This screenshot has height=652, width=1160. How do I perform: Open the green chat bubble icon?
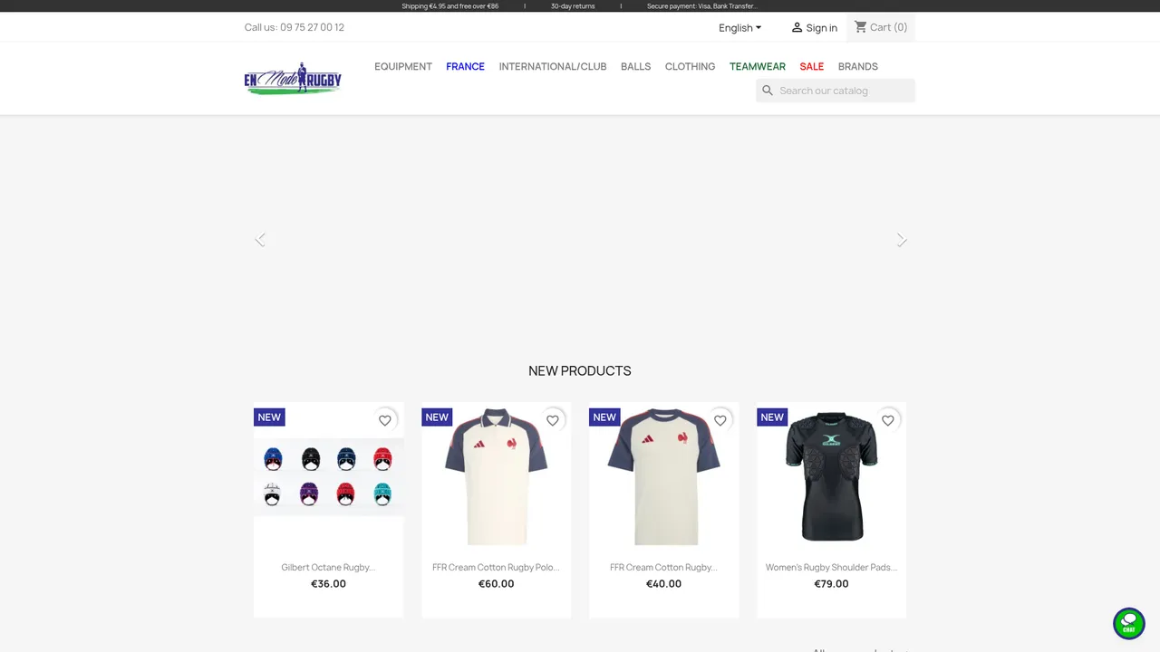click(x=1129, y=623)
